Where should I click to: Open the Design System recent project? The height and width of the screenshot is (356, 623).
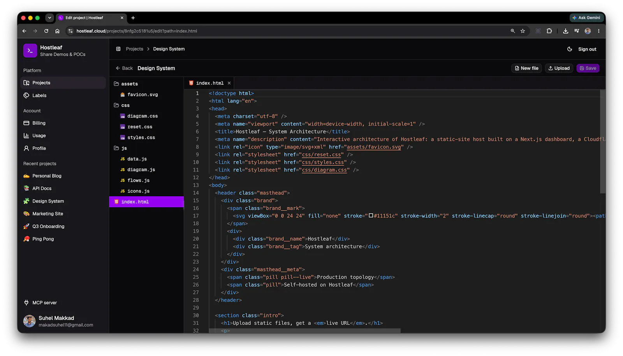63,201
